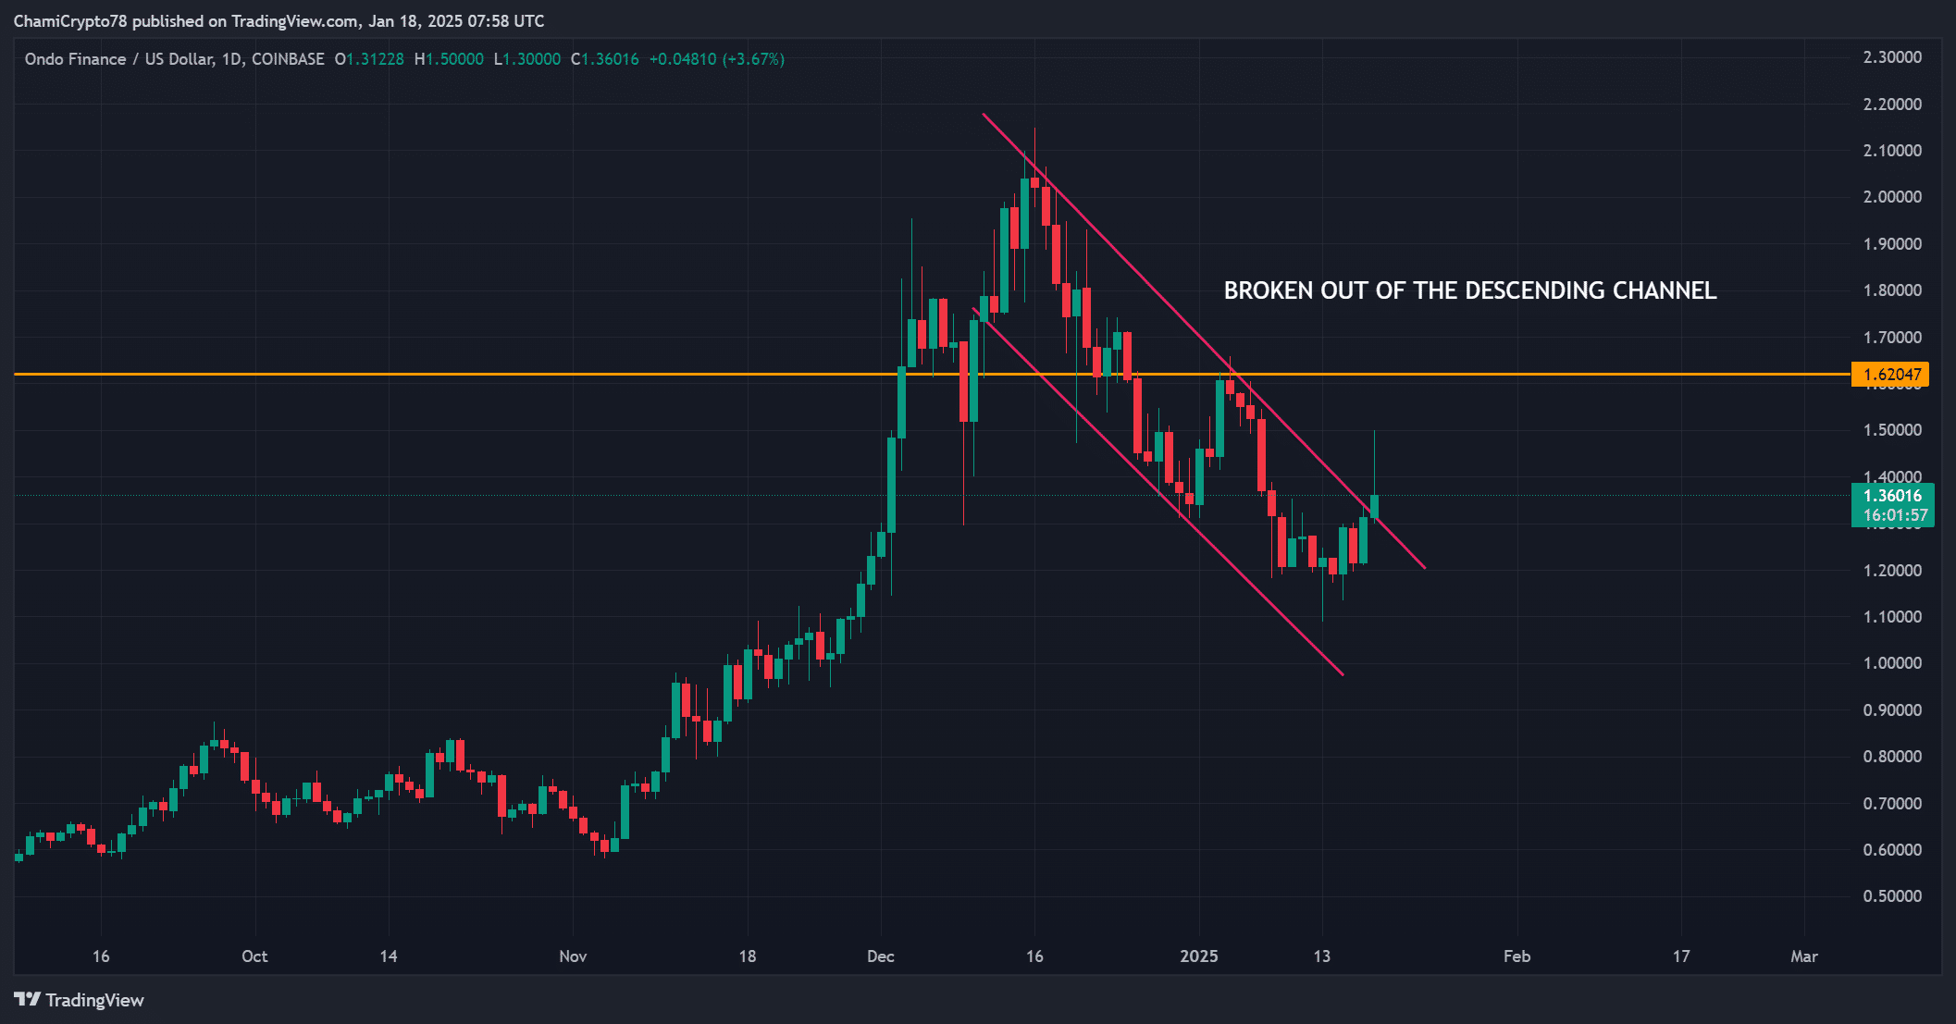The width and height of the screenshot is (1956, 1024).
Task: Click the 'Feb' date axis label
Action: [x=1517, y=956]
